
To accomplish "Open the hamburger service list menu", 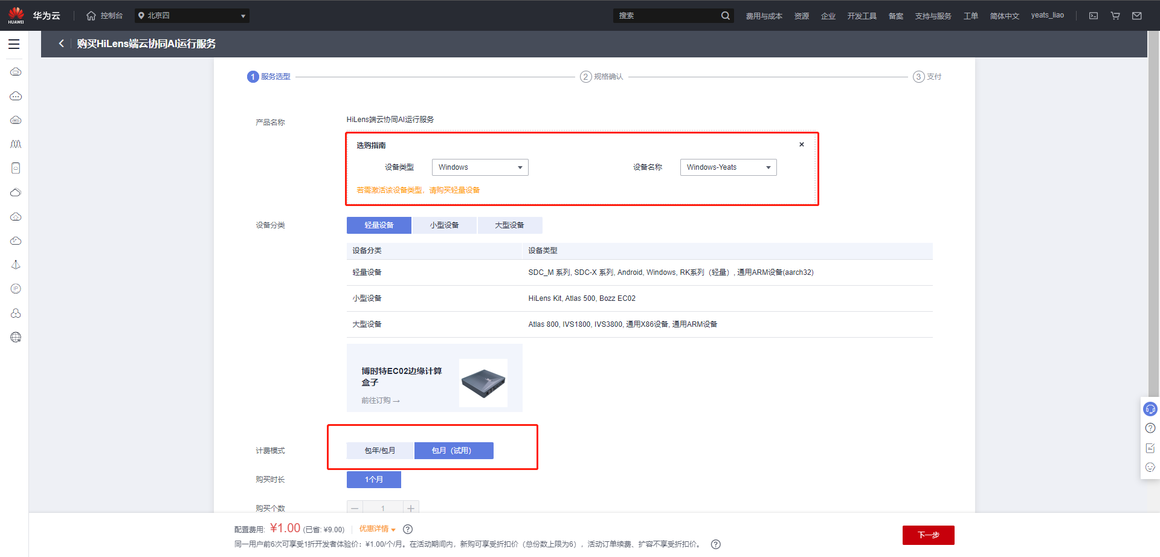I will (x=14, y=44).
